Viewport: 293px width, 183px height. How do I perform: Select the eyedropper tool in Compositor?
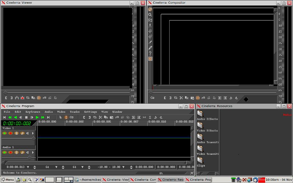150,48
